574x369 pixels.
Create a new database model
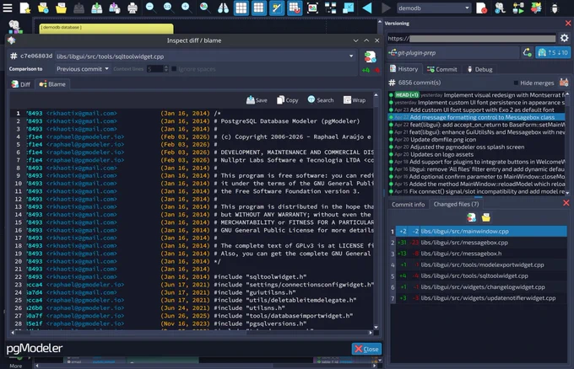pyautogui.click(x=24, y=8)
